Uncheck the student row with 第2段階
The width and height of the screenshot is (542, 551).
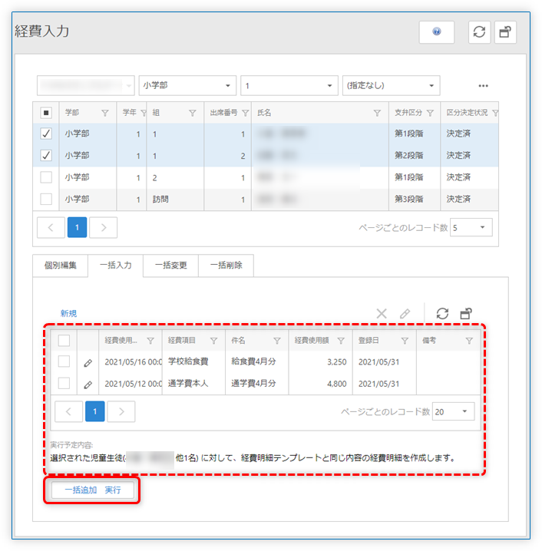click(x=46, y=155)
